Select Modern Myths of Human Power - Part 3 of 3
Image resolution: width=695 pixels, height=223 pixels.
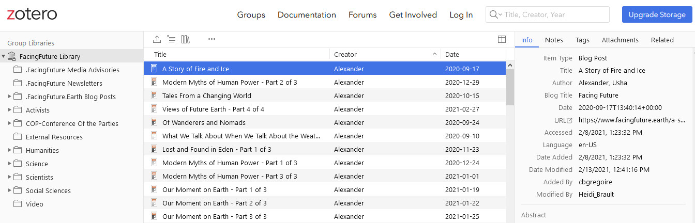(x=325, y=176)
